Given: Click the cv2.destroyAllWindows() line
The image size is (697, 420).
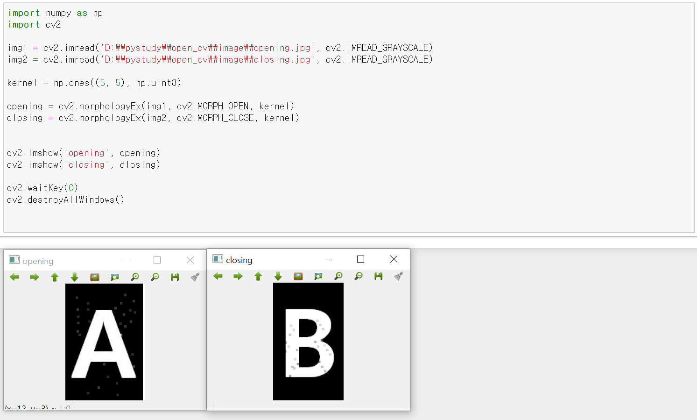Looking at the screenshot, I should tap(65, 199).
